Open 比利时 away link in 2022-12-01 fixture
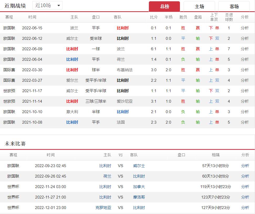The width and height of the screenshot is (255, 214). pyautogui.click(x=139, y=207)
